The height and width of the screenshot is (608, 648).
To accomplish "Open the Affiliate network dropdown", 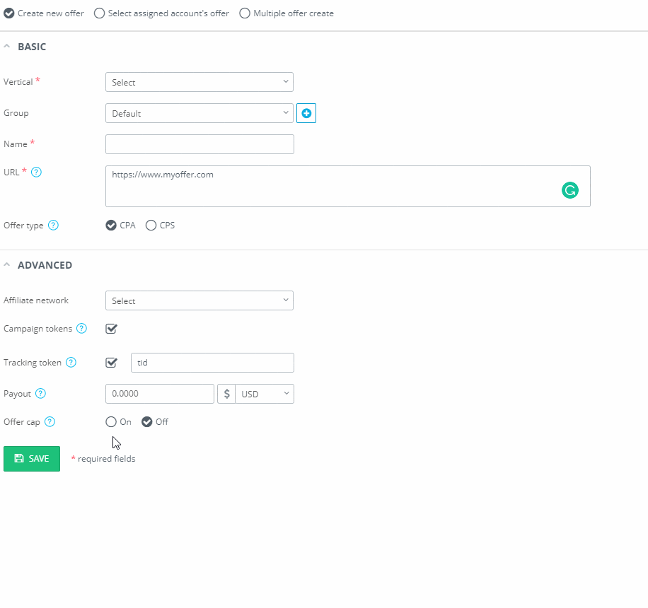I will point(199,300).
